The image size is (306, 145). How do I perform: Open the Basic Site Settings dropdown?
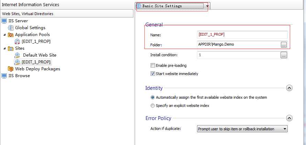pos(207,6)
